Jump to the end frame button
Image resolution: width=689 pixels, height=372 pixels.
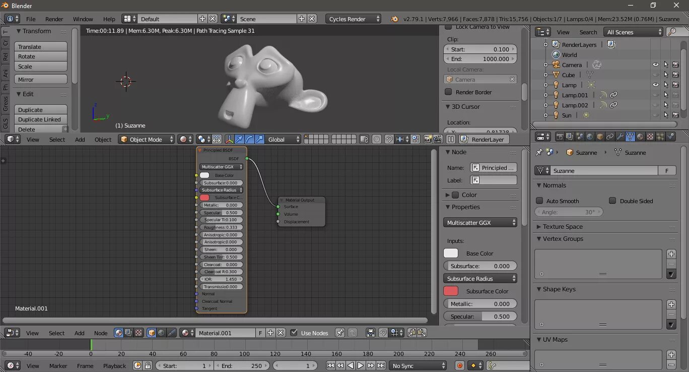[381, 365]
